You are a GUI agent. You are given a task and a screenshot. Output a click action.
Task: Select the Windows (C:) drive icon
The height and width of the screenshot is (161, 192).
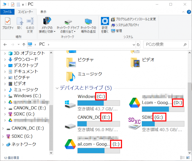coord(70,103)
